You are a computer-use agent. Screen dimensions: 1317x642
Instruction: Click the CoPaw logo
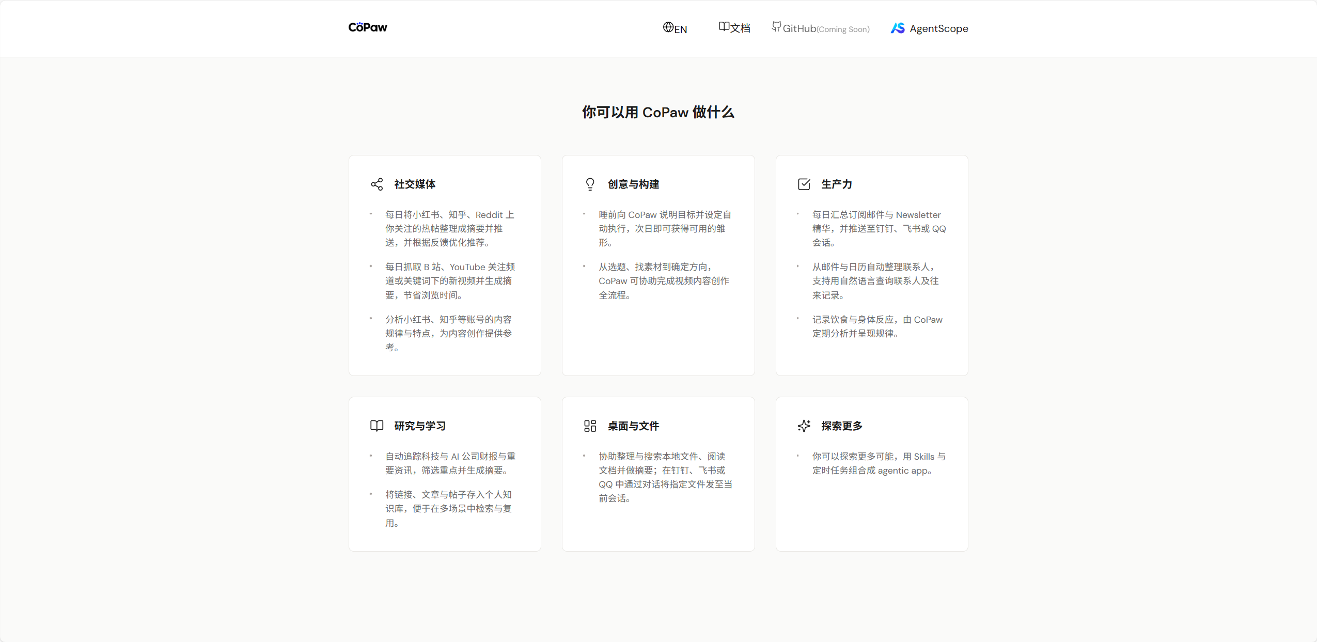tap(367, 27)
